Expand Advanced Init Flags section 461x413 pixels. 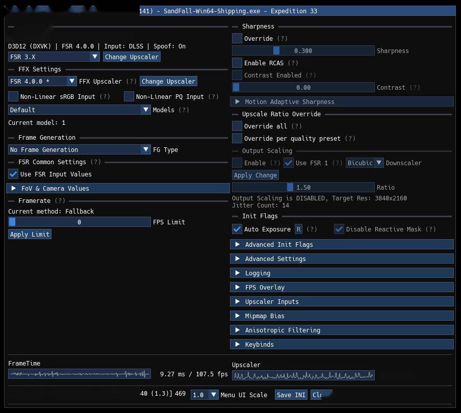pos(342,244)
